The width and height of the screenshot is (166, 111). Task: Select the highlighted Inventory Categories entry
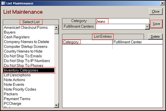pos(29,70)
